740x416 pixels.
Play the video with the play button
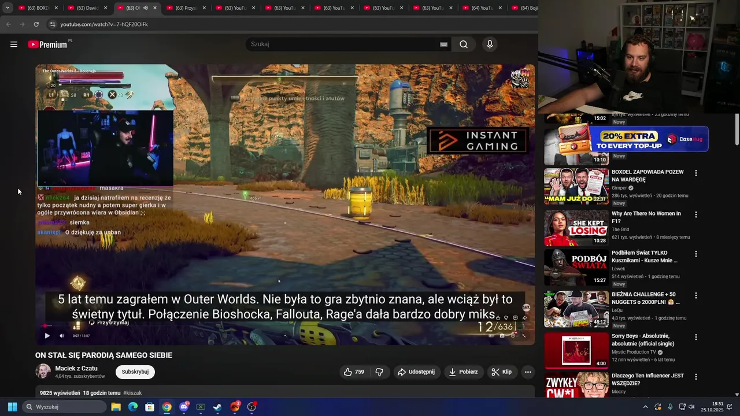(x=47, y=336)
